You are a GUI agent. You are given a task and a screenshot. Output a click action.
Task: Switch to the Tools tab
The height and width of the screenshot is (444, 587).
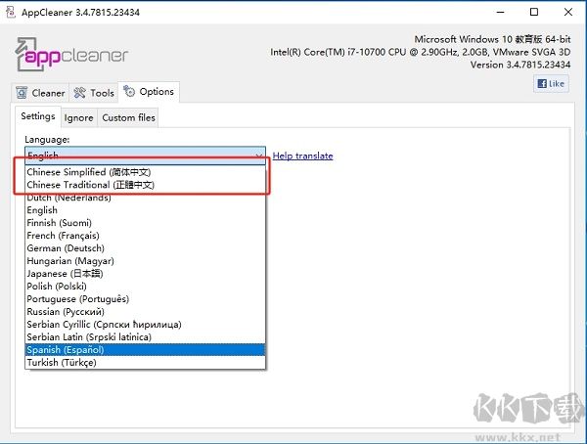coord(95,93)
